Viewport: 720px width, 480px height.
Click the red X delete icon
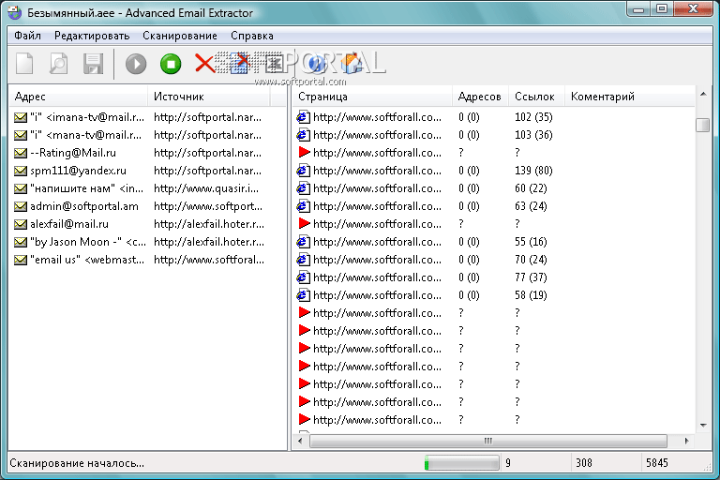click(204, 64)
